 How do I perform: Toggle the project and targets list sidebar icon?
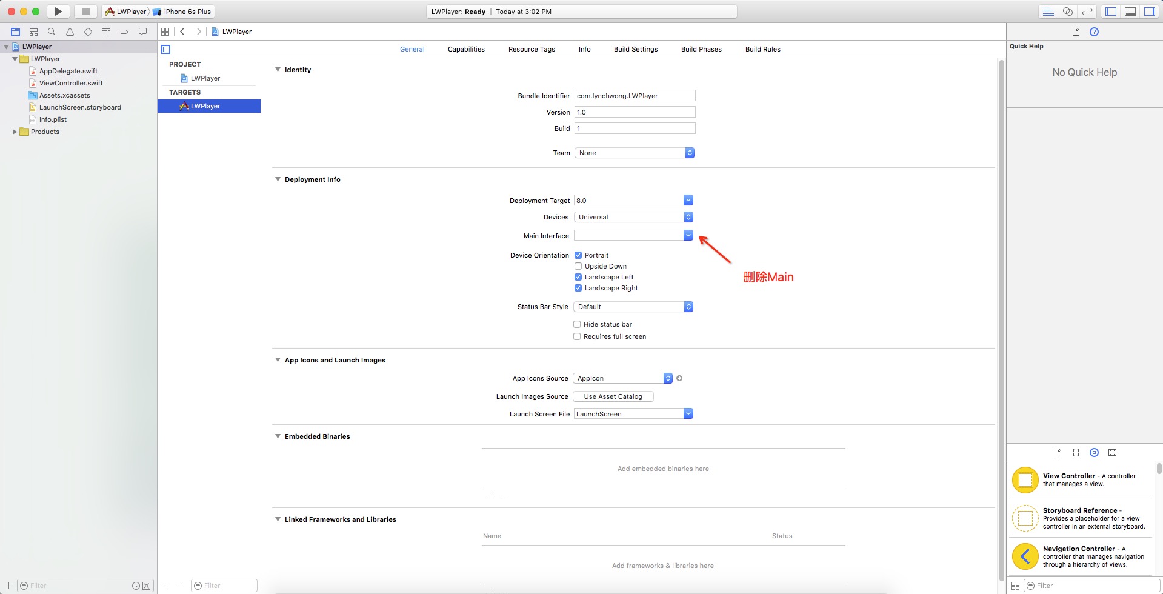tap(166, 49)
